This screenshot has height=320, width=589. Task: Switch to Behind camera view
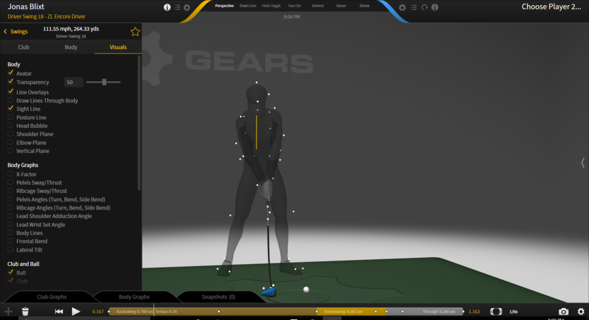tap(318, 6)
